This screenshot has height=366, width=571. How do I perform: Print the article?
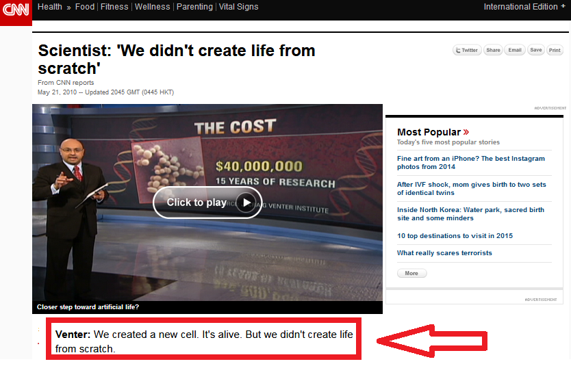(555, 50)
